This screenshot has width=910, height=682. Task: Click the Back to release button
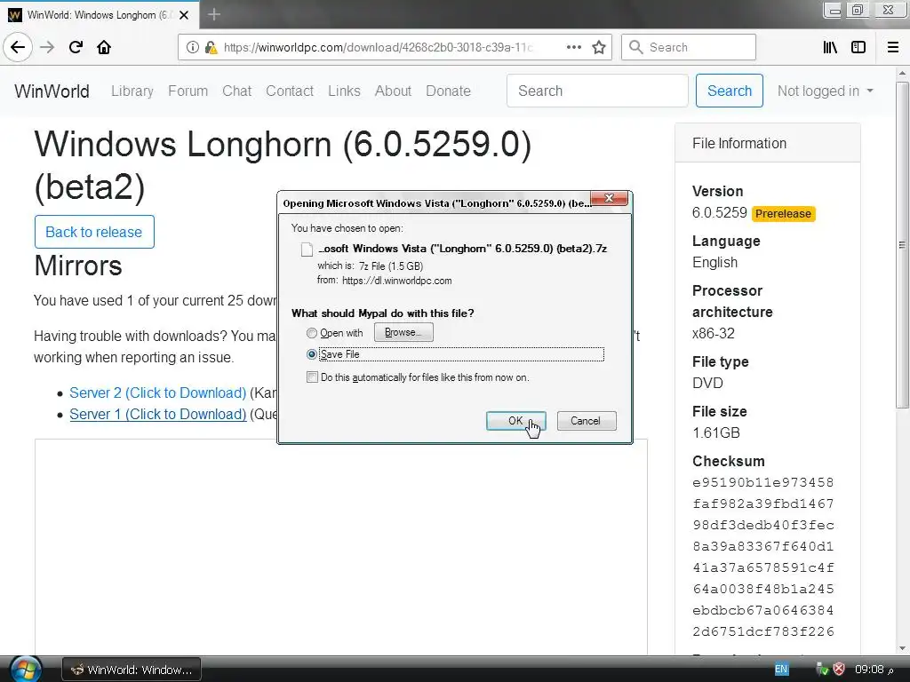click(x=94, y=232)
